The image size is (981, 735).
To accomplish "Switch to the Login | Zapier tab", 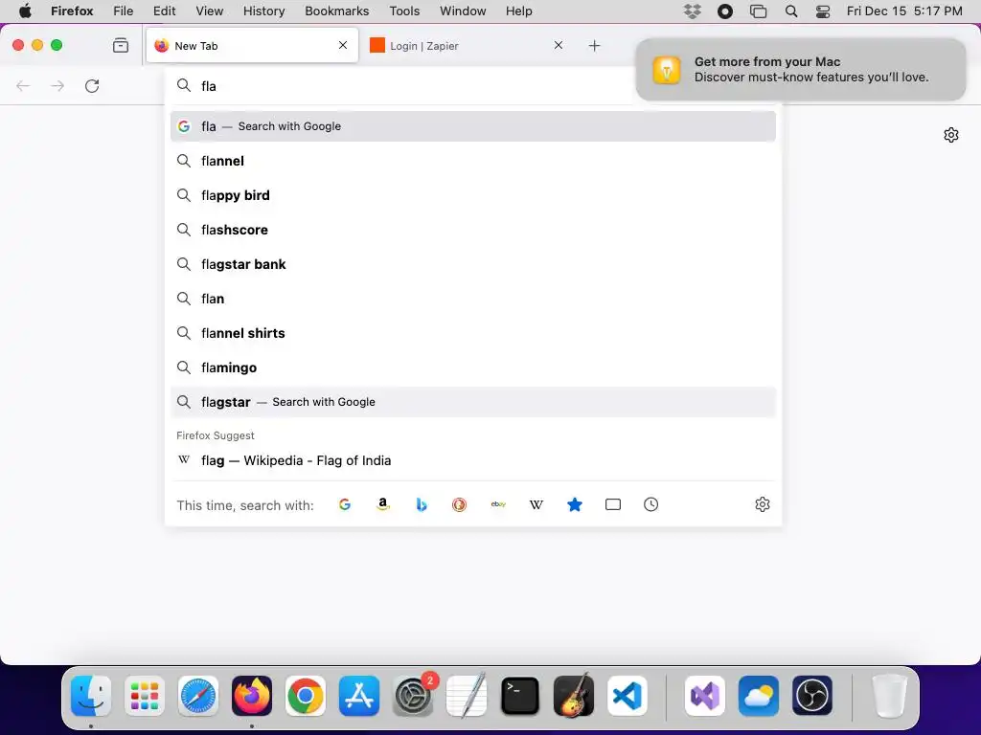I will 467,46.
